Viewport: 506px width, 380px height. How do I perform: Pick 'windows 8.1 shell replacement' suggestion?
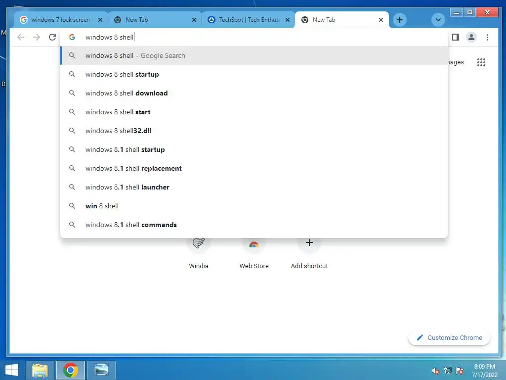click(x=254, y=168)
